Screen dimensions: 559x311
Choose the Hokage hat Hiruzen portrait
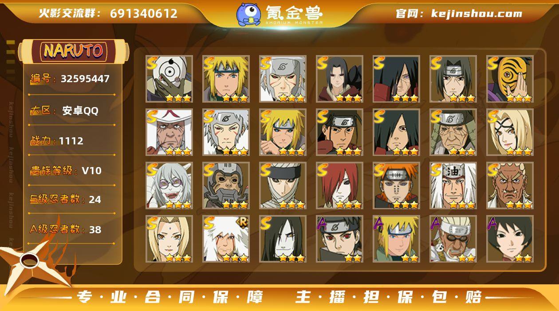coord(169,132)
